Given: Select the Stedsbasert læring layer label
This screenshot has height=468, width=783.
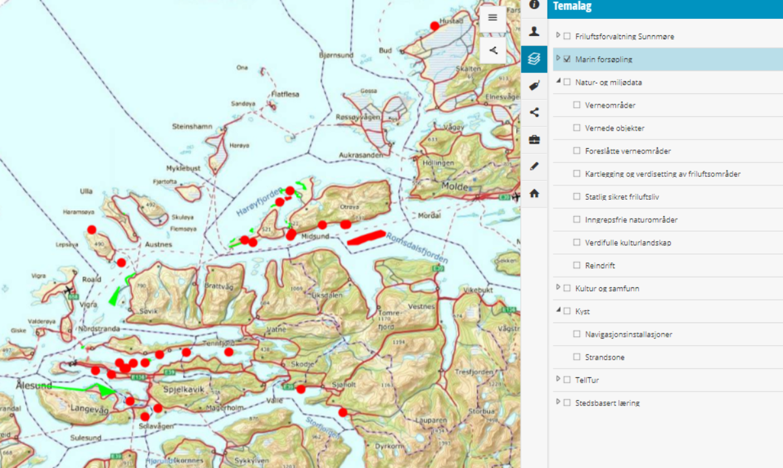Looking at the screenshot, I should (607, 403).
